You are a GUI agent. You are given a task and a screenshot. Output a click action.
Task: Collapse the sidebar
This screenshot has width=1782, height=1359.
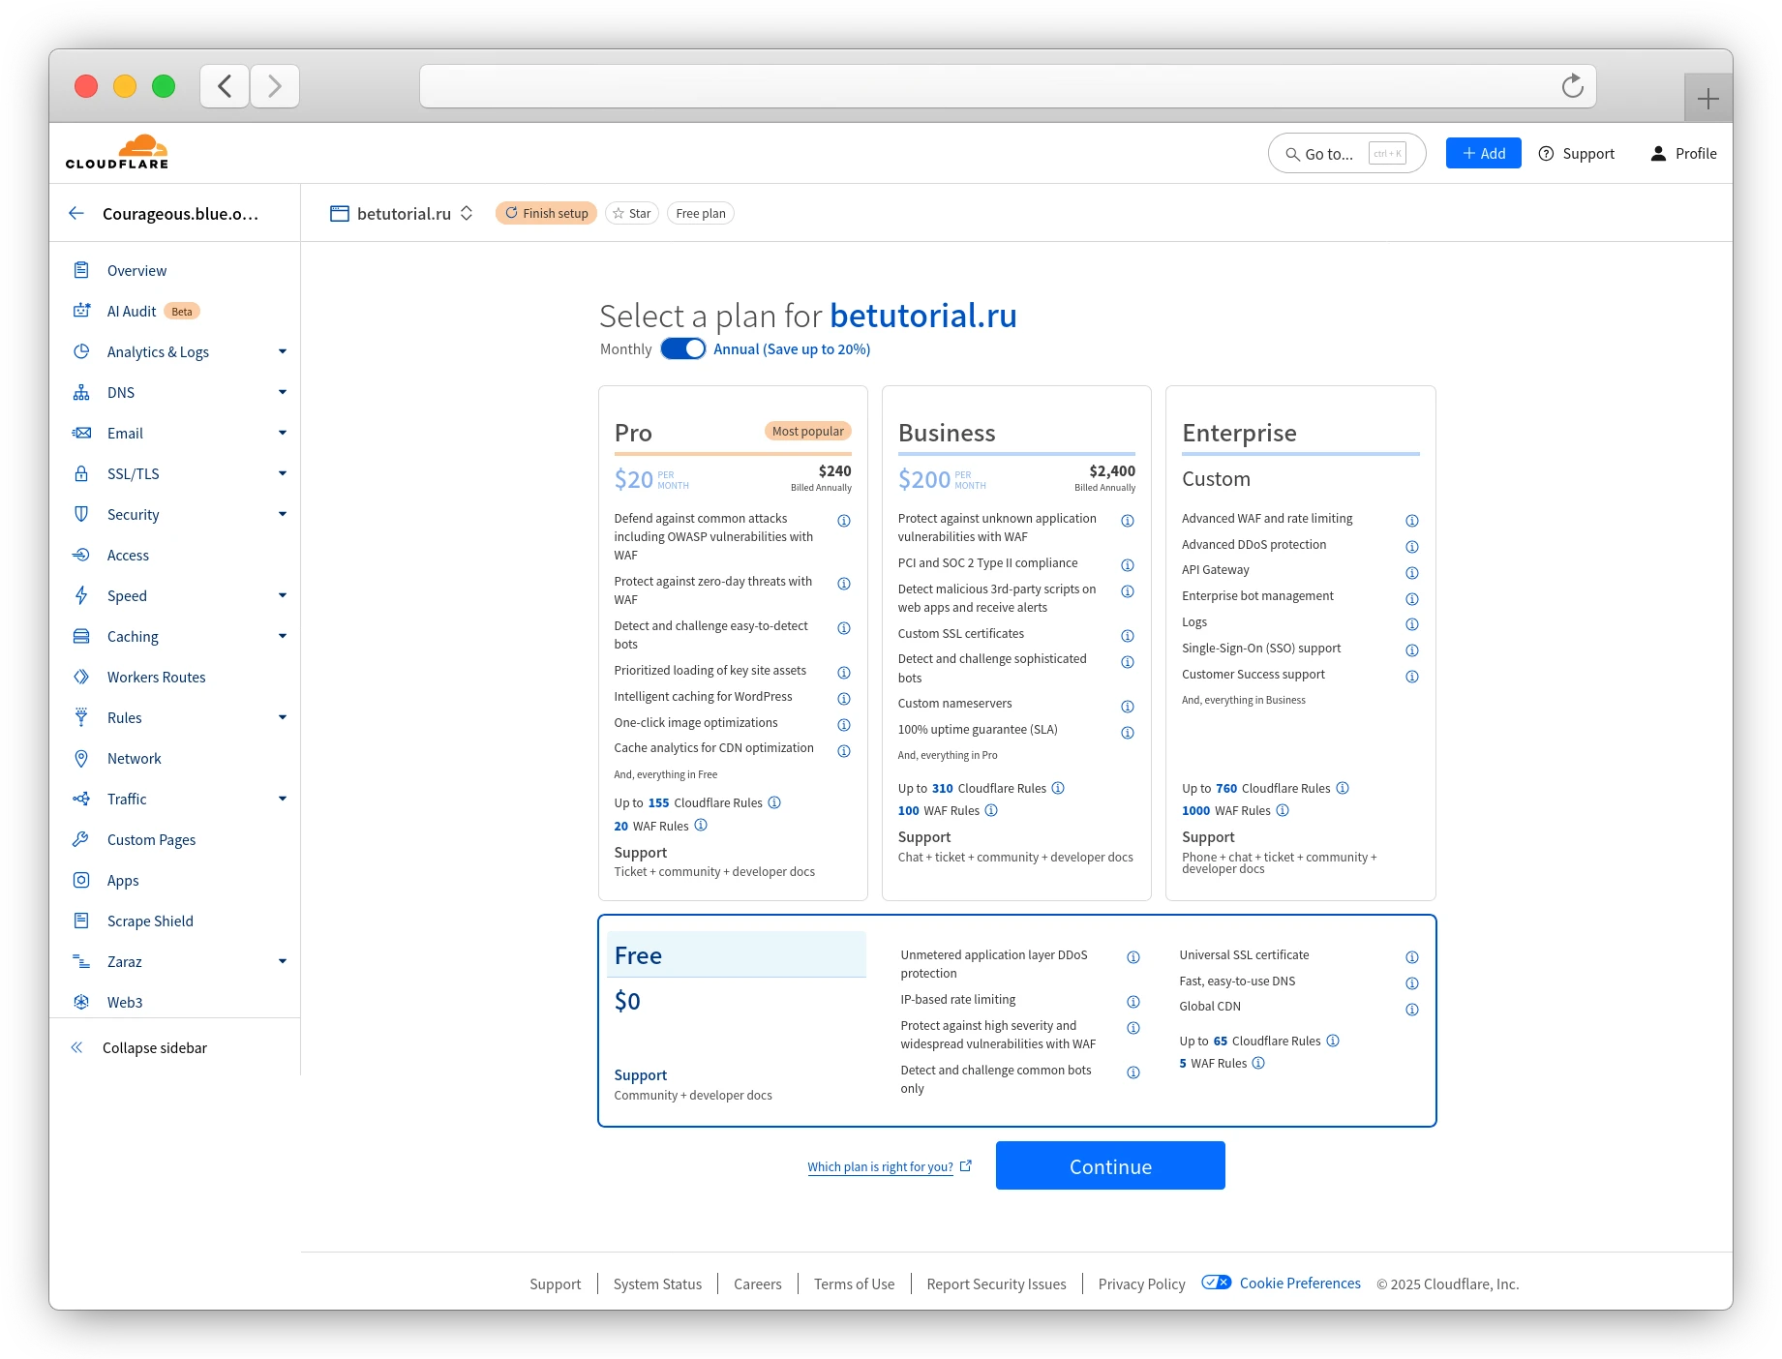(77, 1047)
